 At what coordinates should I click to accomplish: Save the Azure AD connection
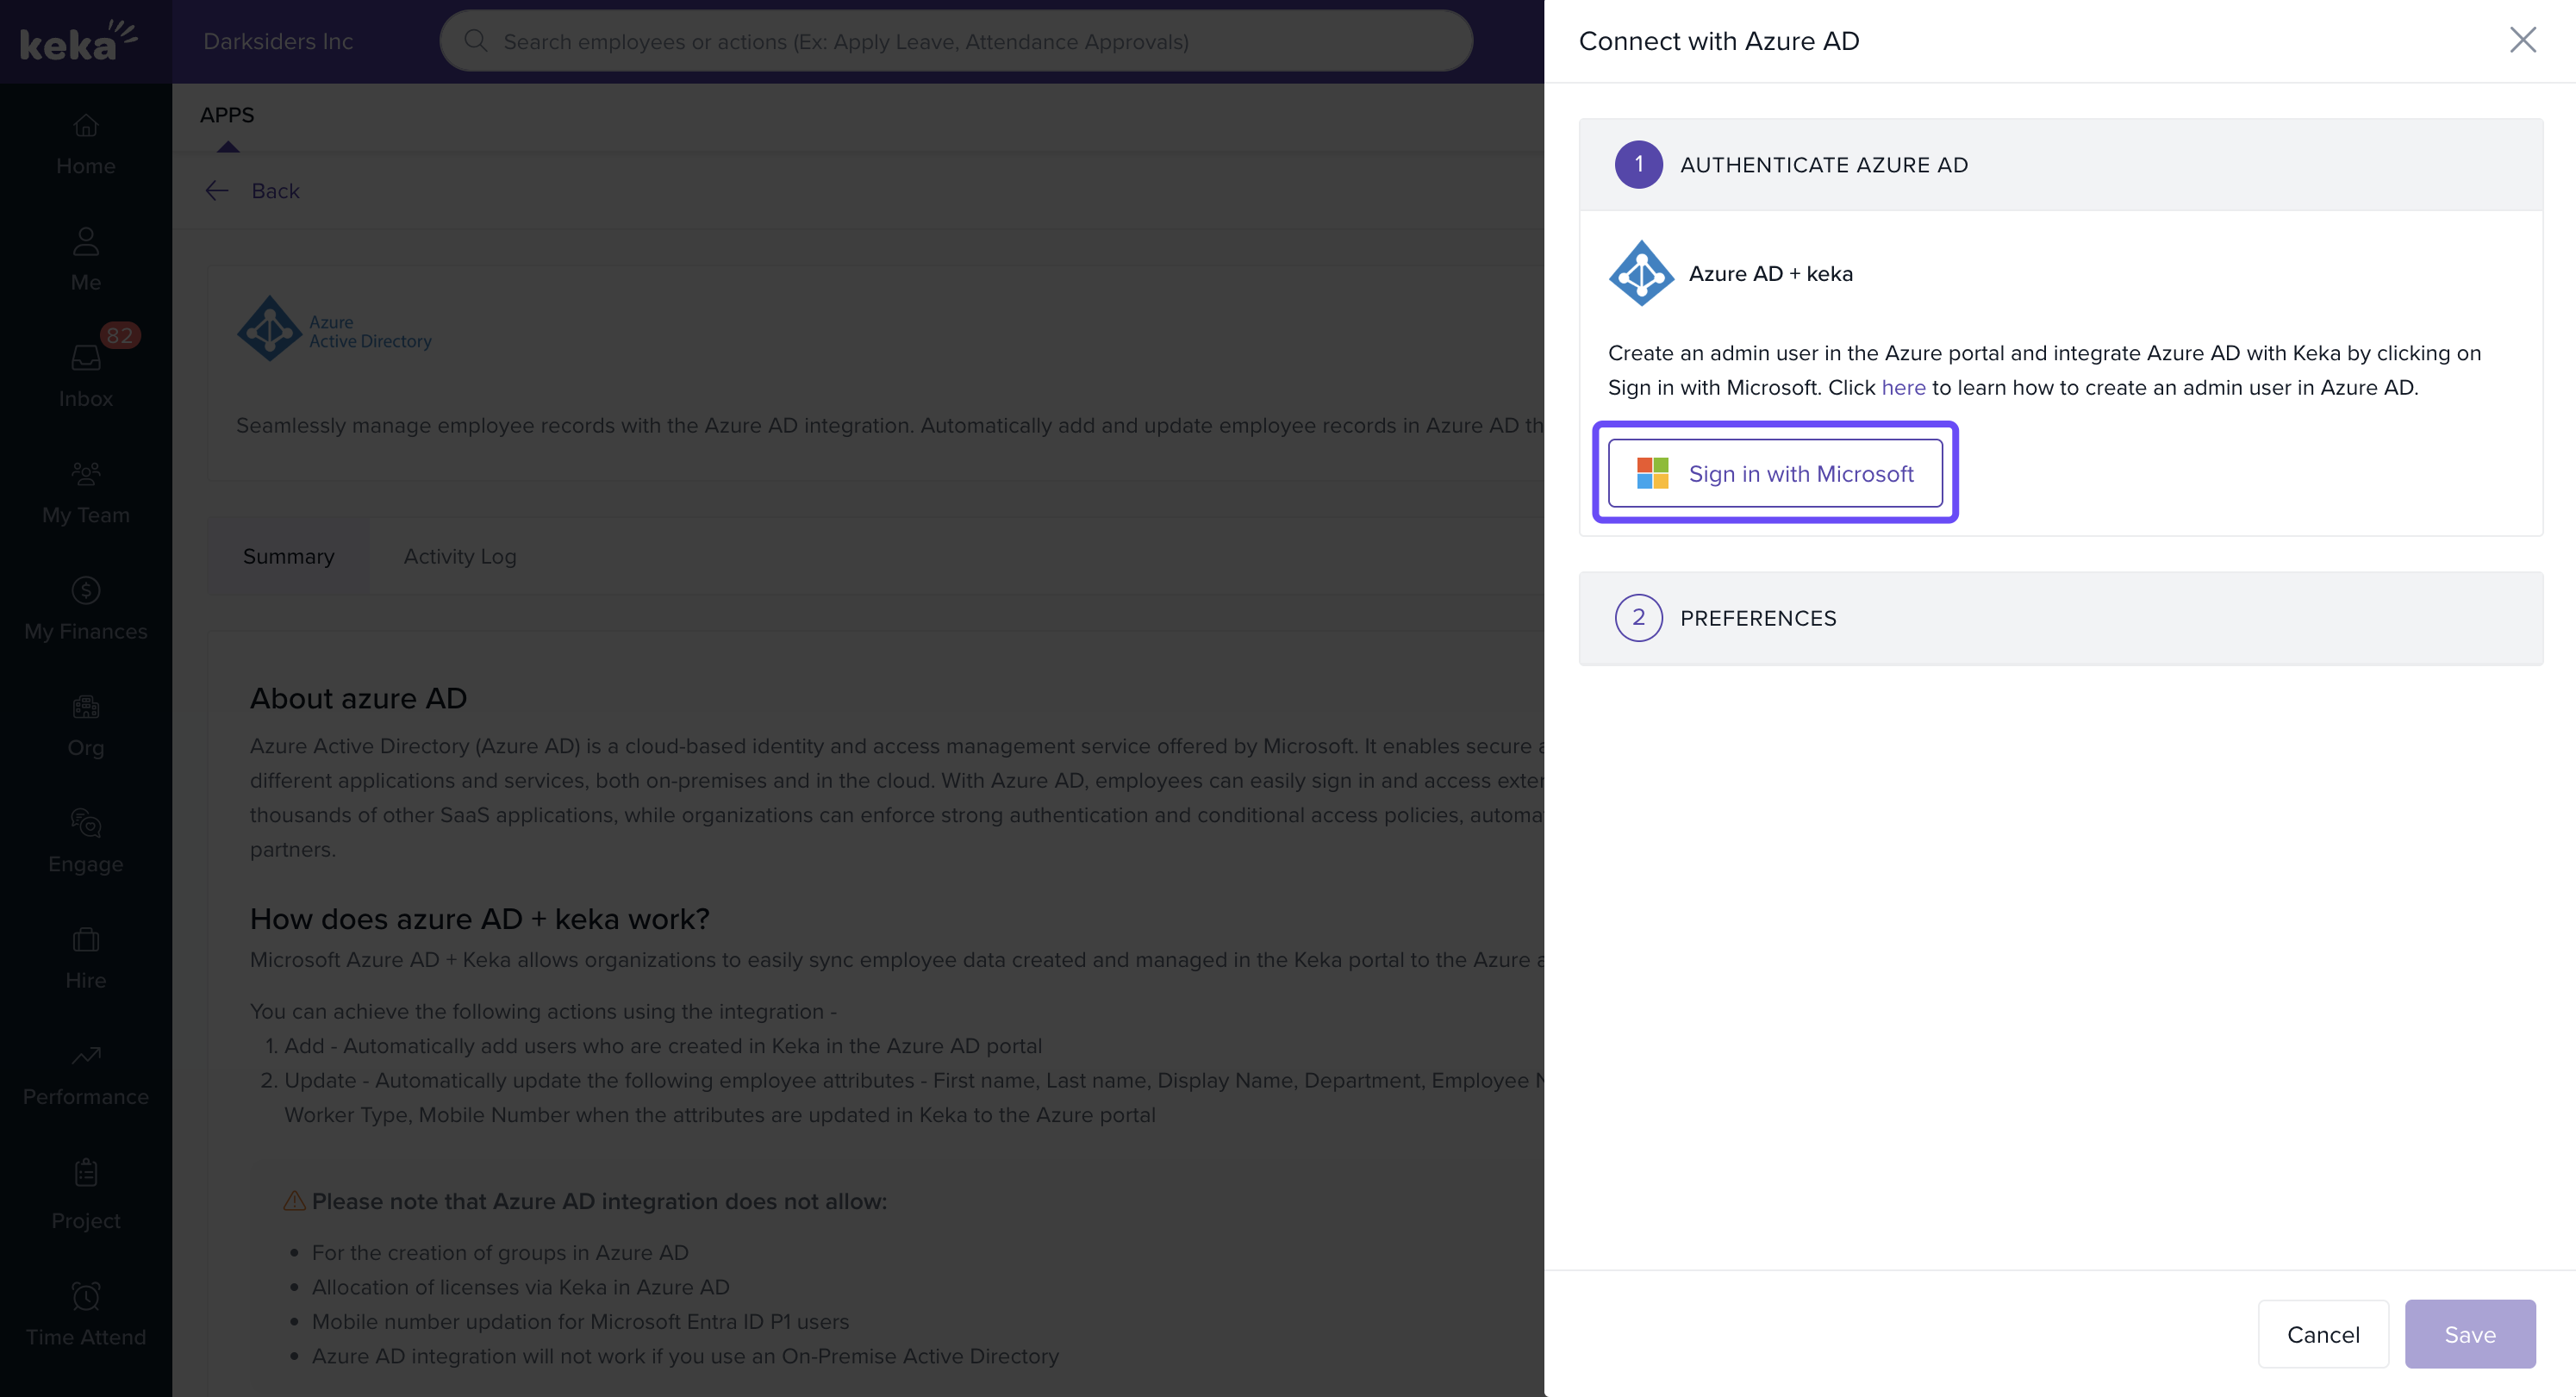click(x=2469, y=1335)
